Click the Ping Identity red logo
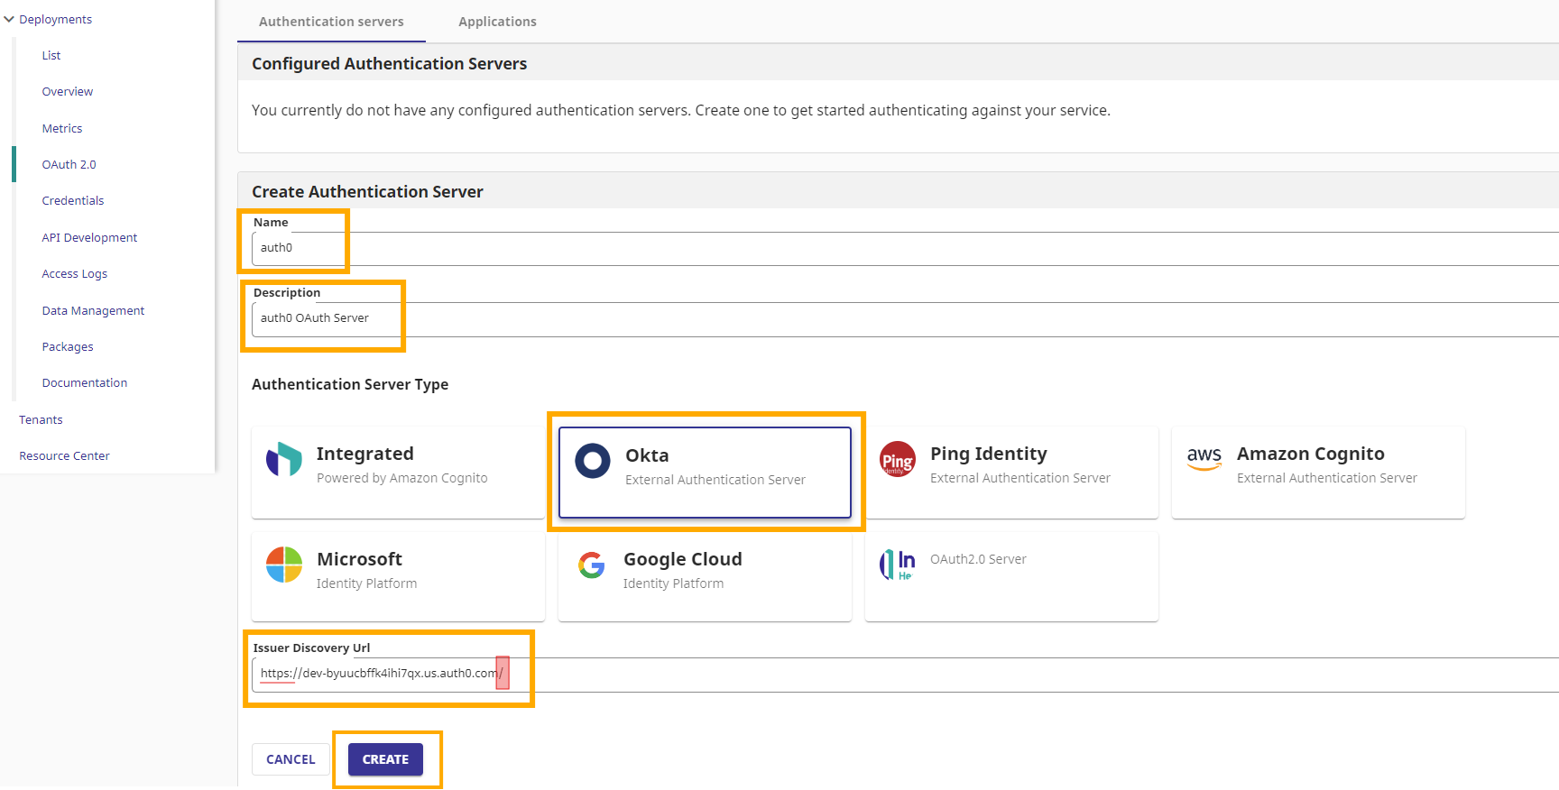Viewport: 1559px width, 790px height. point(898,460)
